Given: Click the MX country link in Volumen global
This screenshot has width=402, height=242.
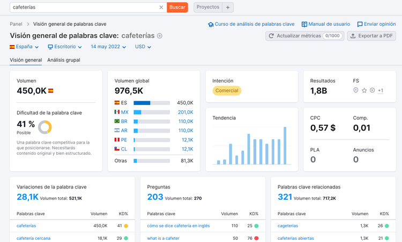Looking at the screenshot, I should pyautogui.click(x=124, y=112).
